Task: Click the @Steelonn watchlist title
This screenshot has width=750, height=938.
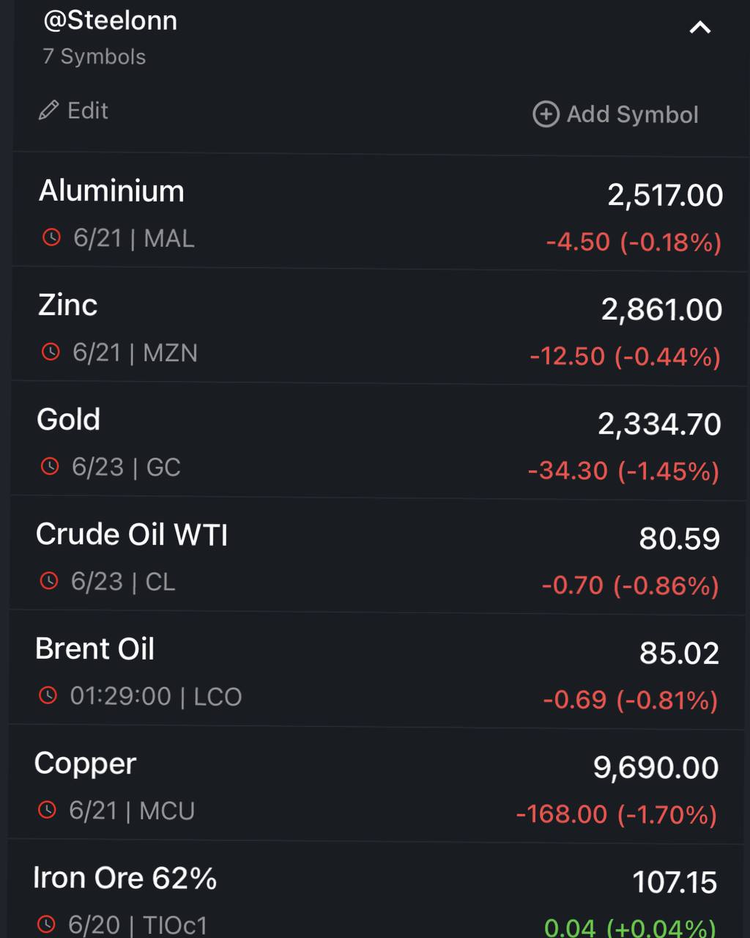Action: [x=110, y=21]
